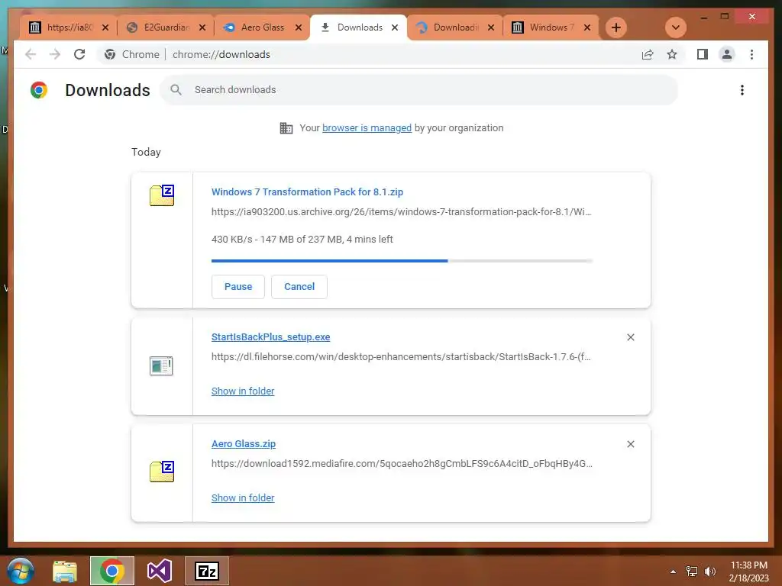
Task: Open the Chrome side panel
Action: 703,54
